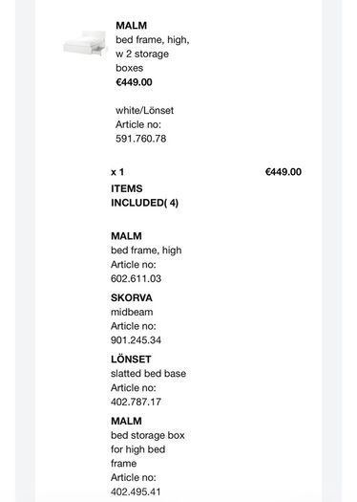
Task: Click the top MALM product title
Action: [x=132, y=25]
